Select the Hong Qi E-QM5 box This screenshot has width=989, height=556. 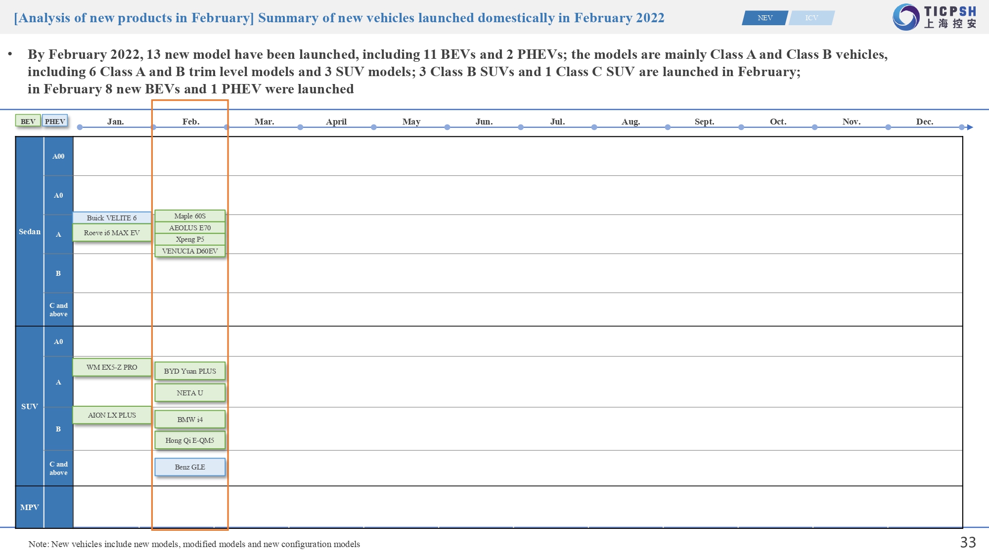[x=190, y=440]
